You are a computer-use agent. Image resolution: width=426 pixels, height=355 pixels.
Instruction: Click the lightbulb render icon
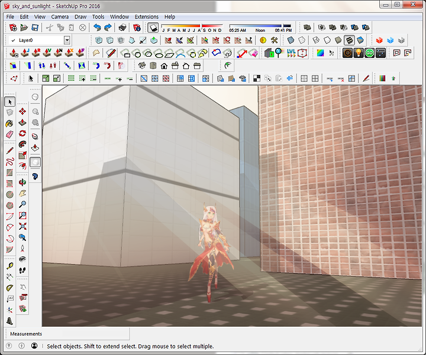coord(359,53)
